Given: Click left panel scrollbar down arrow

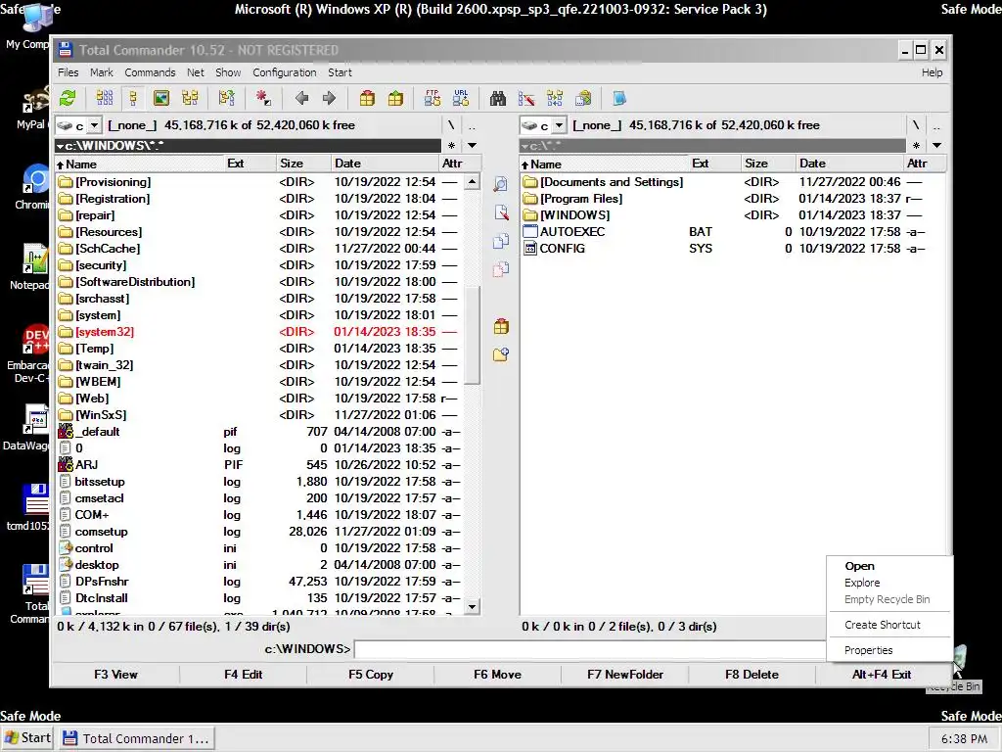Looking at the screenshot, I should [x=473, y=606].
